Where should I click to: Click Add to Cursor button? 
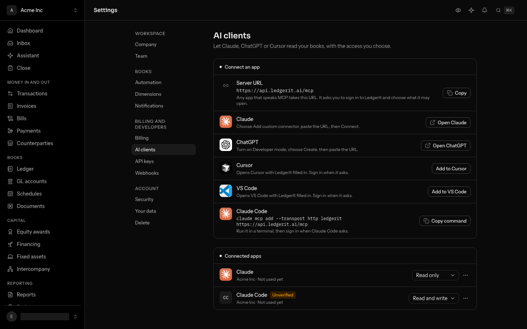tap(451, 169)
